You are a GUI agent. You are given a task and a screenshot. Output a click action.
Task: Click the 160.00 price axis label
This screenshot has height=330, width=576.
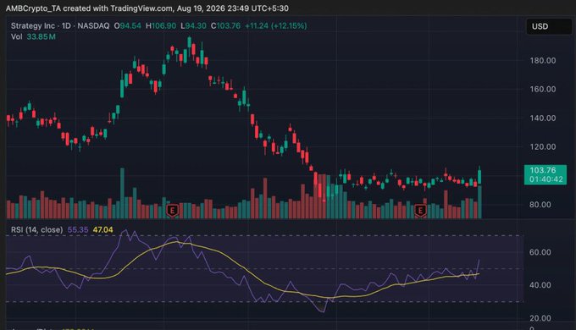(543, 89)
